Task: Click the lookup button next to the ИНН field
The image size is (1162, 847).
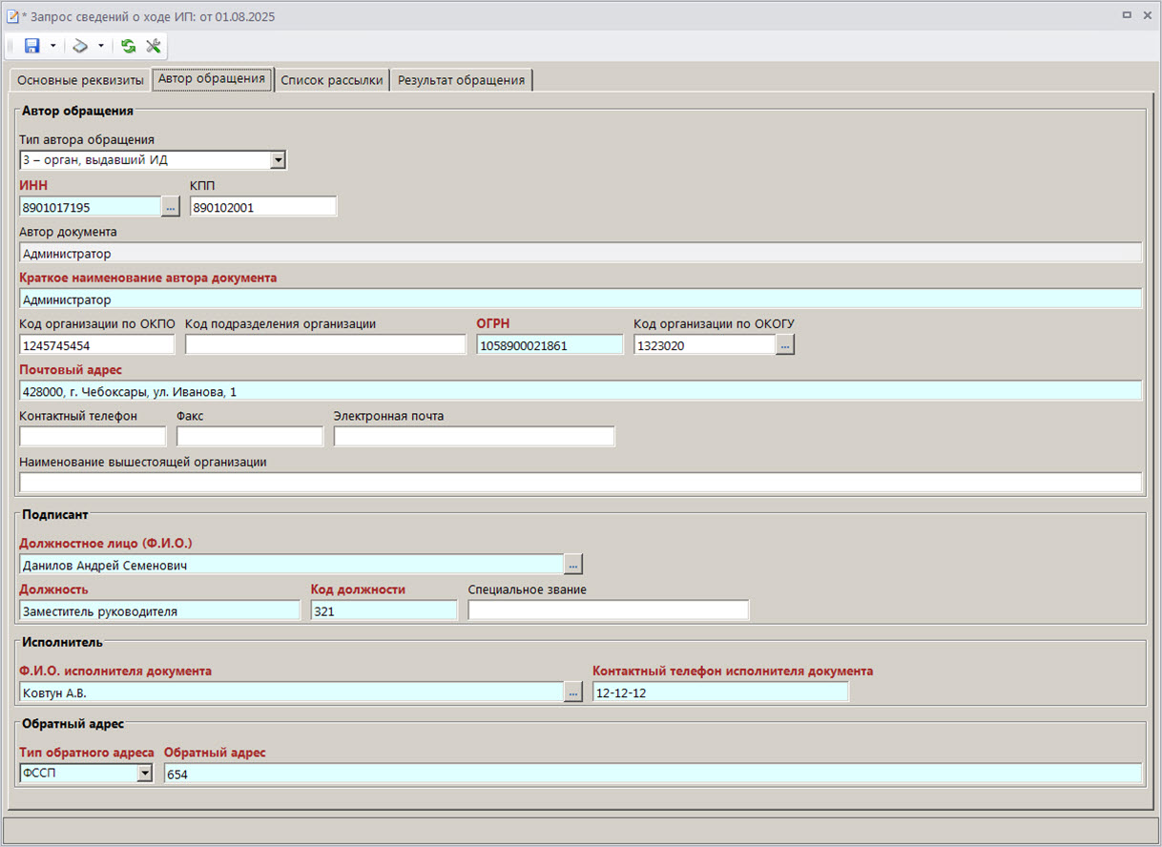Action: pos(171,207)
